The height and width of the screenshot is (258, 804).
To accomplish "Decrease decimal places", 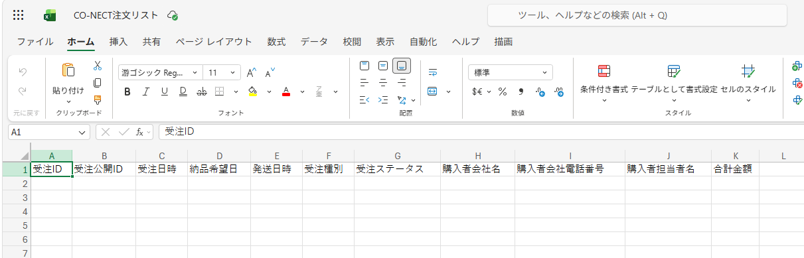I will (558, 92).
